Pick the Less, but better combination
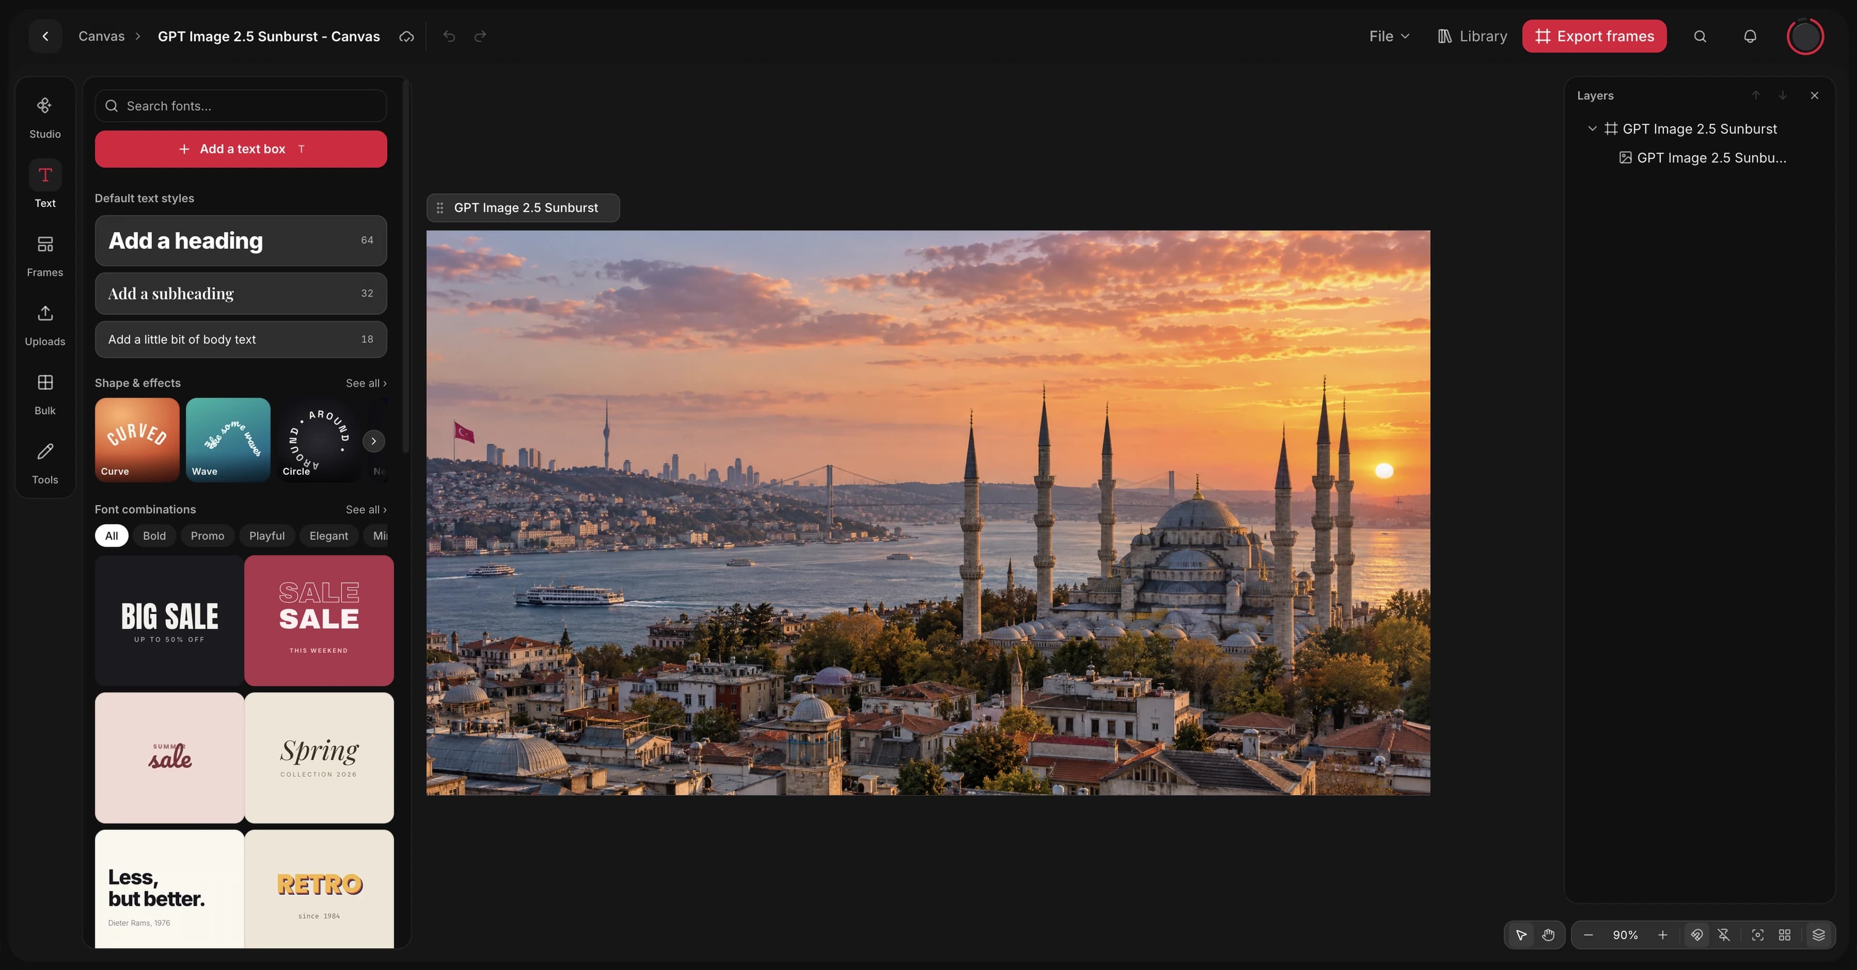The width and height of the screenshot is (1857, 970). point(169,888)
